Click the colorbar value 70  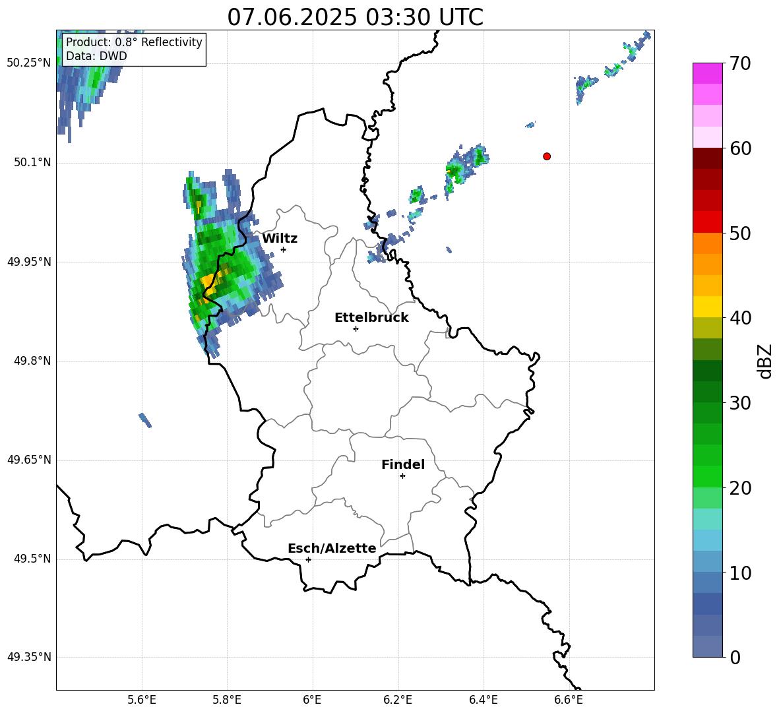[x=740, y=64]
